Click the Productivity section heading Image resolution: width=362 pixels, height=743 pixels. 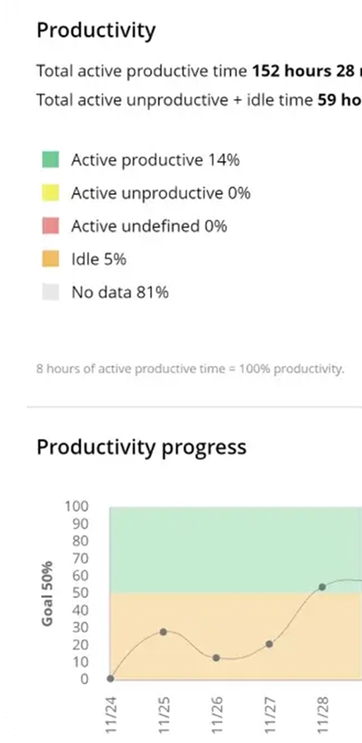[x=96, y=31]
